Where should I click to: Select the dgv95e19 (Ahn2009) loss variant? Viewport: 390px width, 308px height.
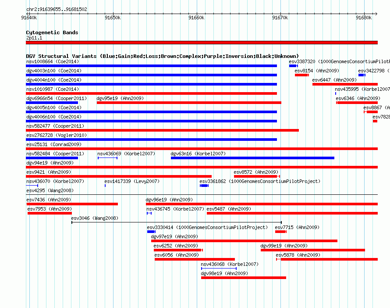(189, 103)
